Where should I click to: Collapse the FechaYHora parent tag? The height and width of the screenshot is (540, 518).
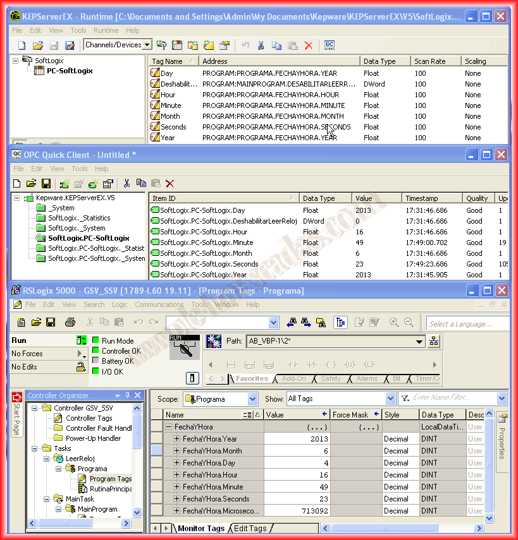169,427
